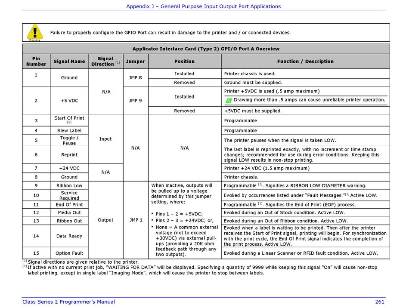Click "Evoked during an Out of Stock condition"

pyautogui.click(x=284, y=213)
